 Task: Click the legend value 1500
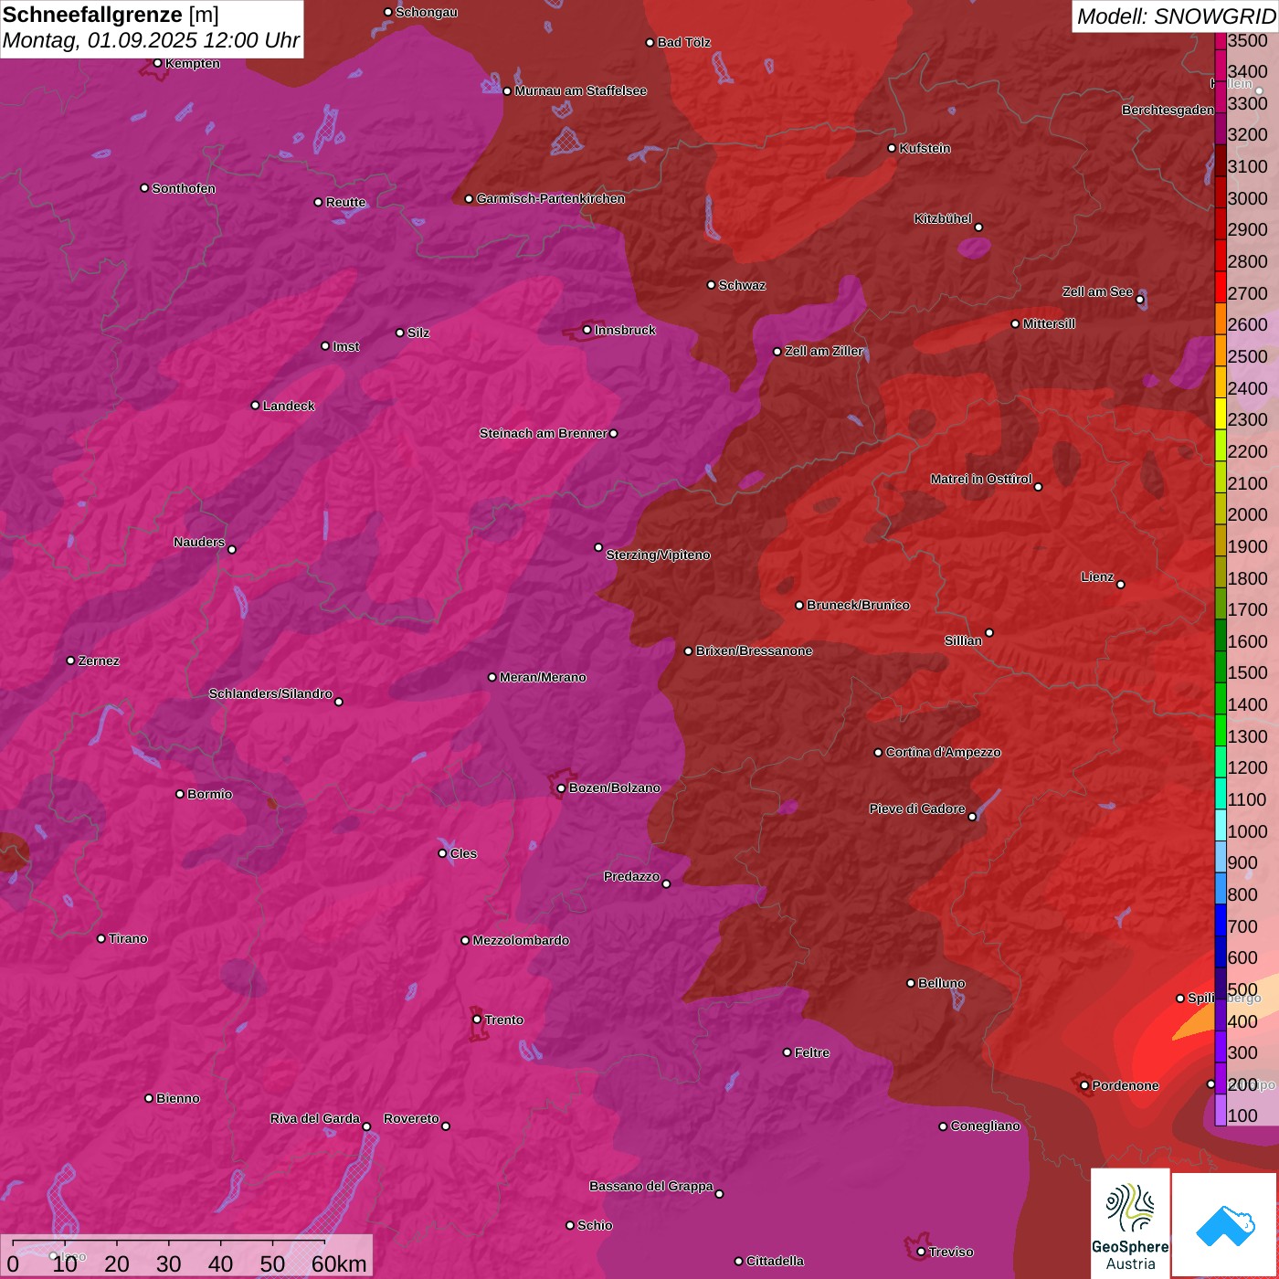coord(1247,673)
